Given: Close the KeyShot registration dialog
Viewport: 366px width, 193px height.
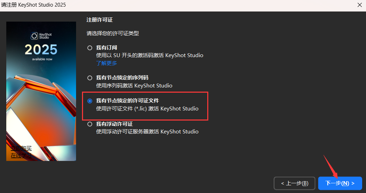Looking at the screenshot, I should pos(359,5).
